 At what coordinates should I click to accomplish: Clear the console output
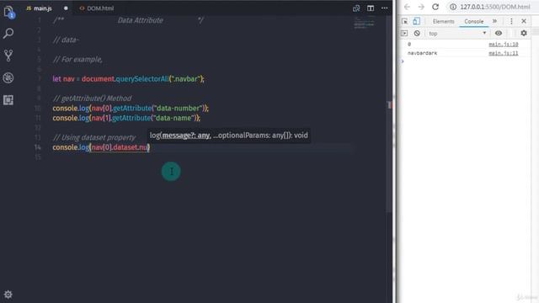point(417,34)
